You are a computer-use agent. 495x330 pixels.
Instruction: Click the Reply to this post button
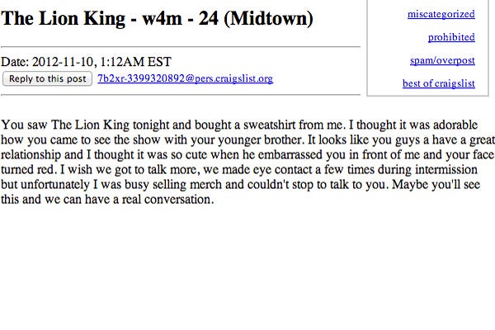[x=47, y=78]
